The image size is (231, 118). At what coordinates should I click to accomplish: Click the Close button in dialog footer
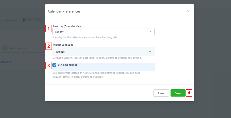161,93
